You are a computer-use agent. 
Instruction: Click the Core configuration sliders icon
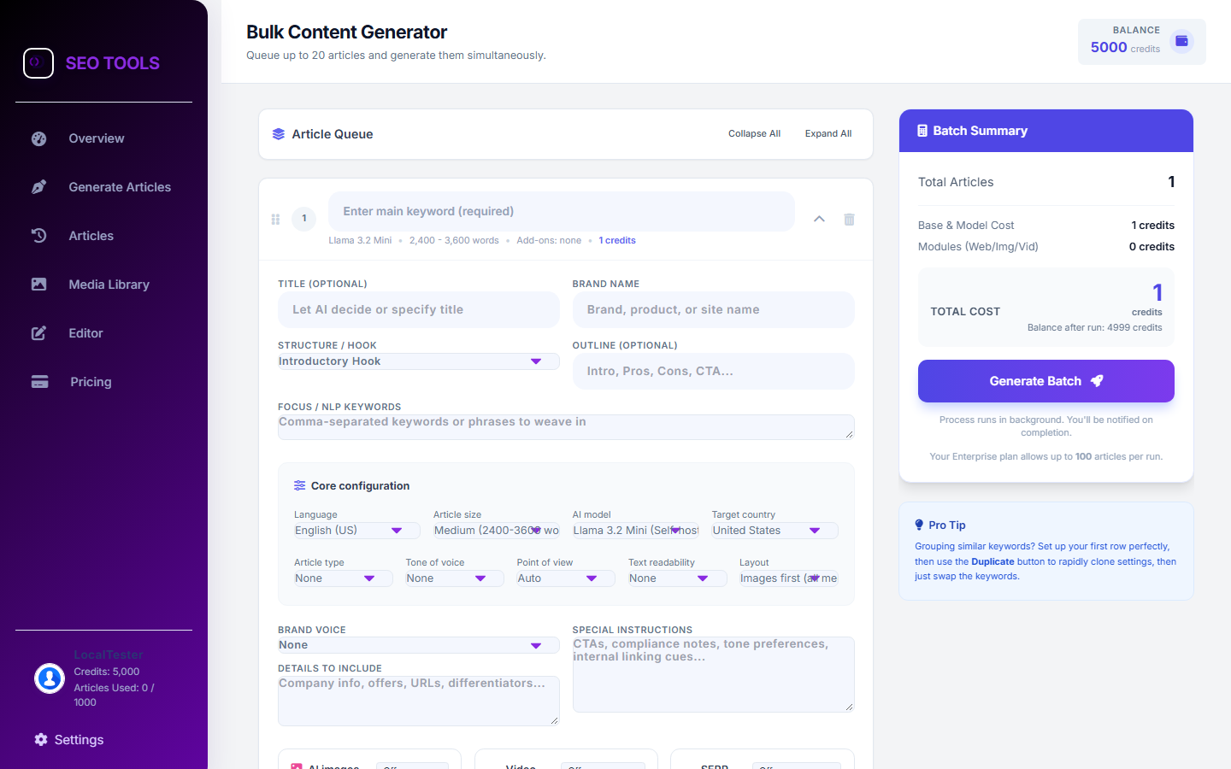(x=300, y=485)
